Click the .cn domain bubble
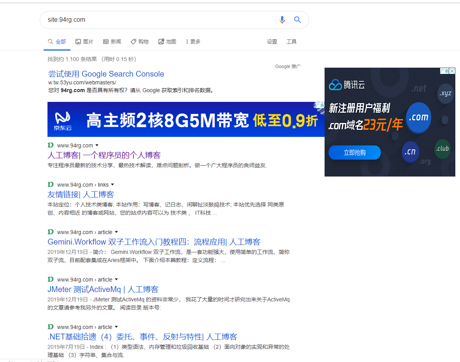 (410, 152)
